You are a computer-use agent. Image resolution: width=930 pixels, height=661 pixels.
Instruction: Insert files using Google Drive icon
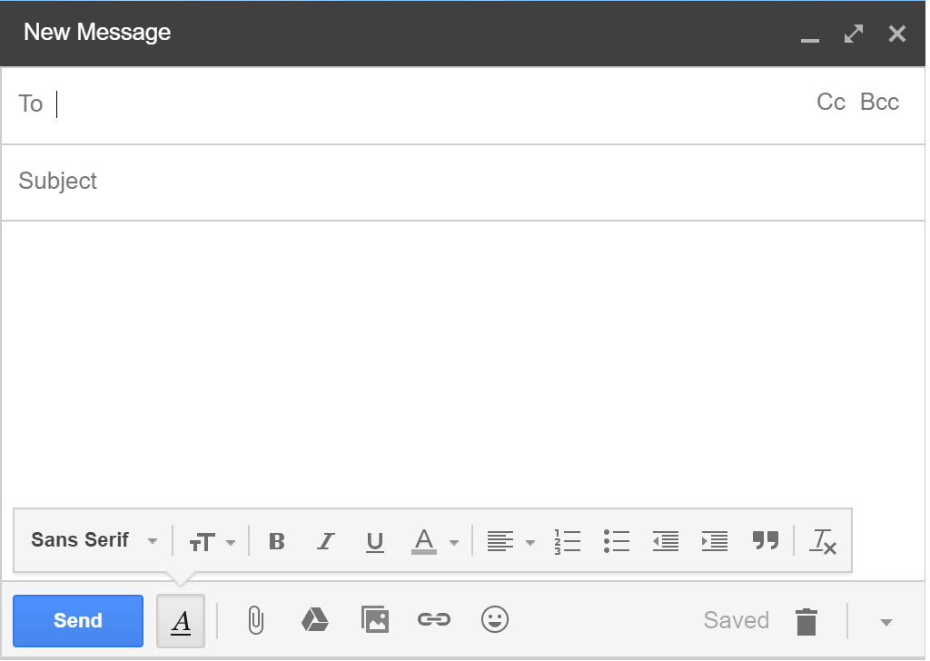pyautogui.click(x=314, y=621)
